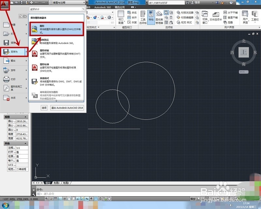The image size is (261, 209).
Task: Click the 搜索命令 search commands field
Action: pos(57,9)
